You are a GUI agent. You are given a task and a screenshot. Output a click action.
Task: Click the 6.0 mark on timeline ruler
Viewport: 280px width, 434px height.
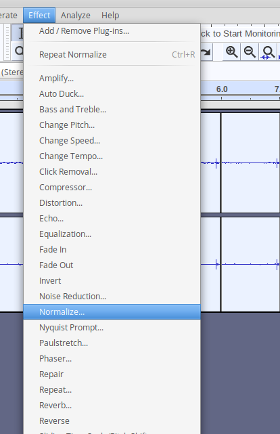(222, 89)
